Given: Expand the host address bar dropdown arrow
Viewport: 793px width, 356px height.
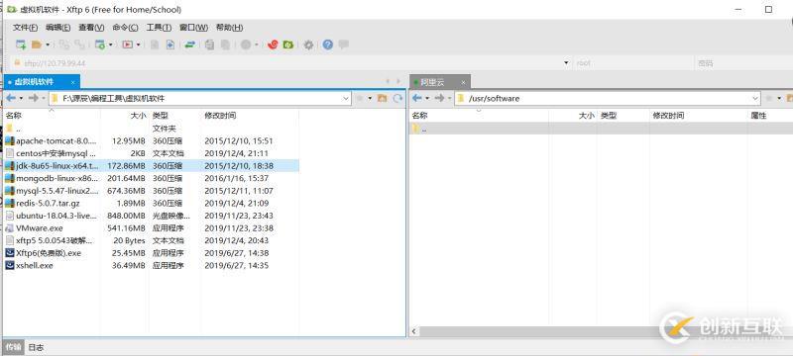Looking at the screenshot, I should 566,63.
